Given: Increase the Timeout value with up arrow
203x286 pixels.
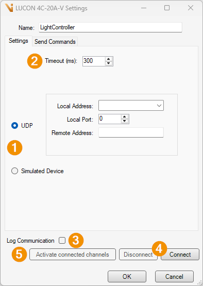Looking at the screenshot, I should click(109, 59).
